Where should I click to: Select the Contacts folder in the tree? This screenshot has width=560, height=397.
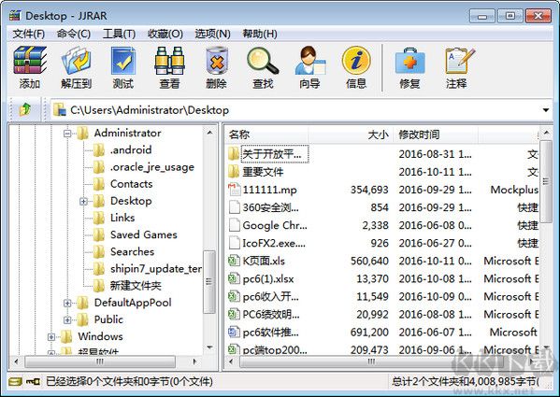click(132, 184)
